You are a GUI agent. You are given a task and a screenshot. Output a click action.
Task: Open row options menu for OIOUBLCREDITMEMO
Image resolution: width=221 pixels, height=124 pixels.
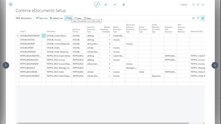[x=44, y=36]
